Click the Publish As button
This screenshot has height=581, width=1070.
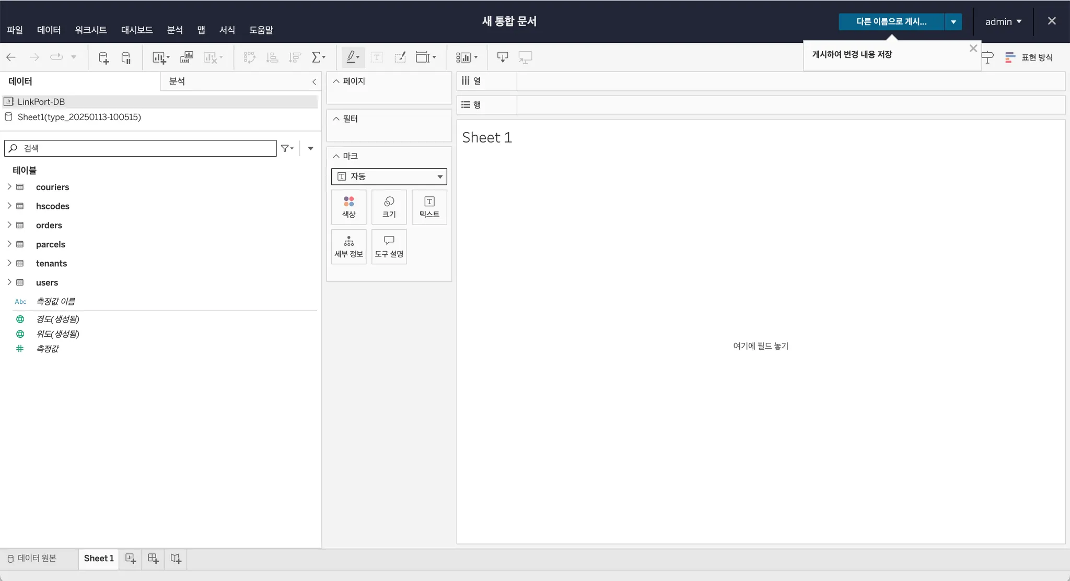tap(891, 21)
